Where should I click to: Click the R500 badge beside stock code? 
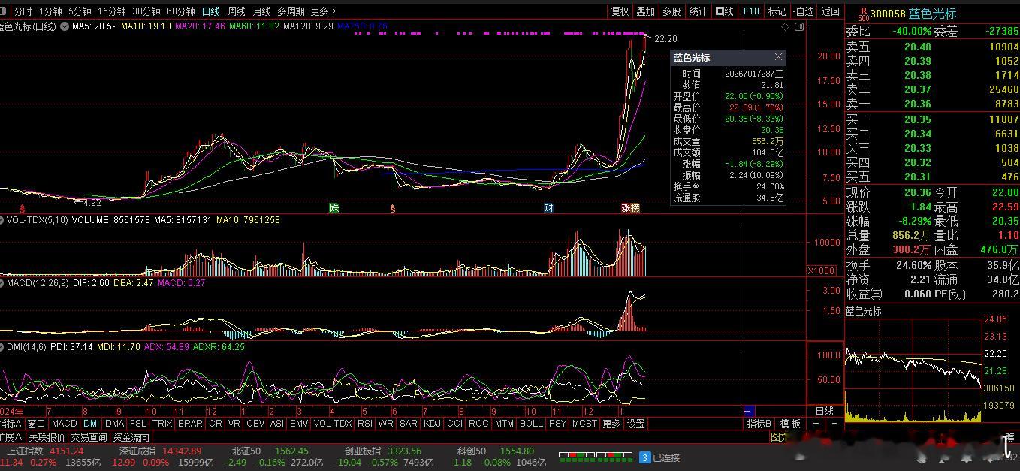click(x=863, y=14)
